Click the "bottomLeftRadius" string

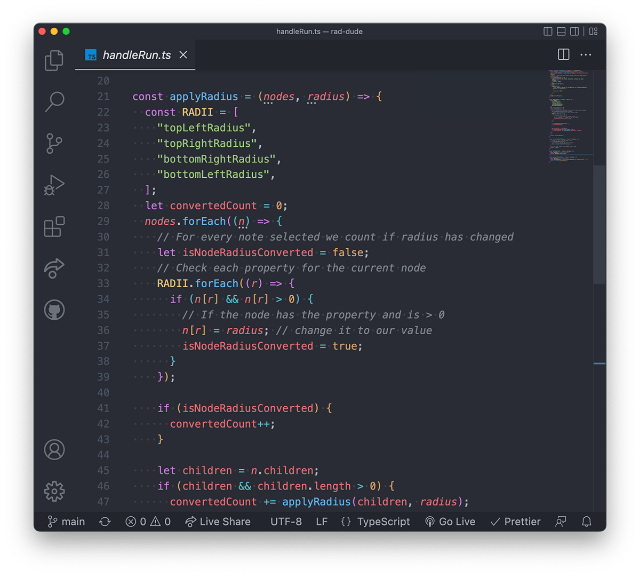(213, 175)
